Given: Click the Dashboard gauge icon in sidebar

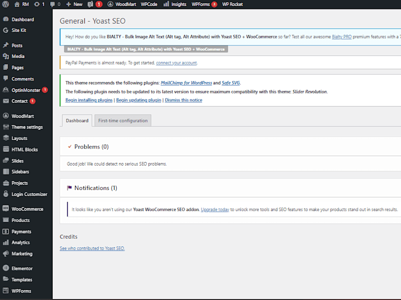Looking at the screenshot, I should click(6, 19).
